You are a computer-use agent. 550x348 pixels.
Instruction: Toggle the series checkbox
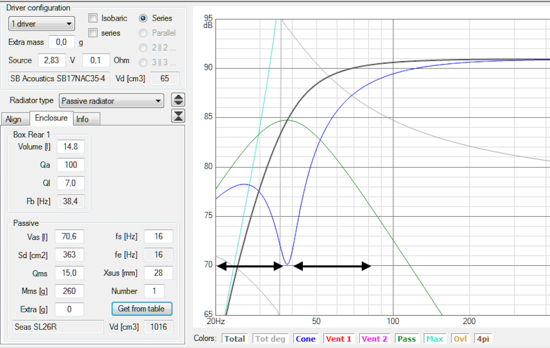tap(93, 32)
